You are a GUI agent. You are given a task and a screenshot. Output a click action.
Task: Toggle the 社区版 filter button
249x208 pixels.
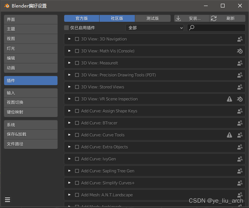point(117,18)
